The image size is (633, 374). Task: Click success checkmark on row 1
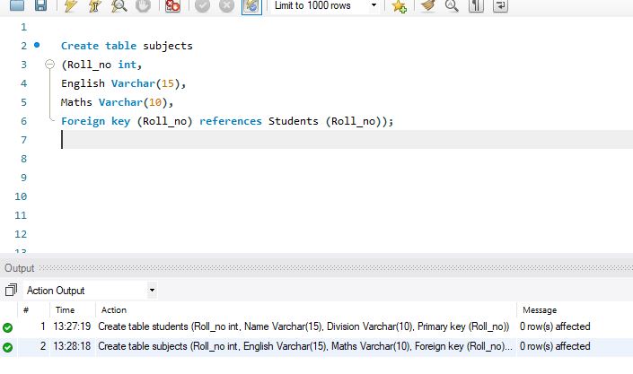pyautogui.click(x=8, y=327)
